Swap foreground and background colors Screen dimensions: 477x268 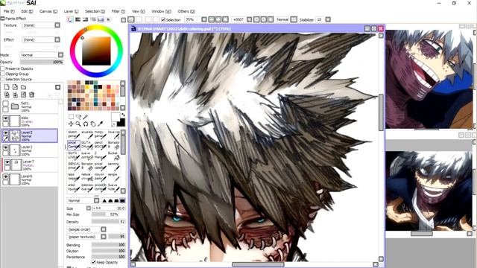pos(123,115)
